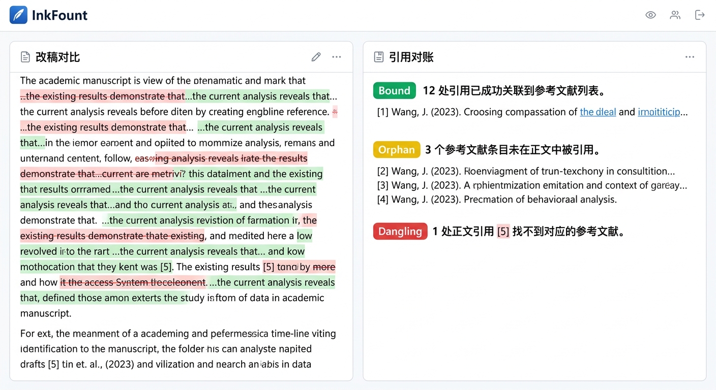
Task: Open the 引用对账 panel more options menu
Action: 690,57
